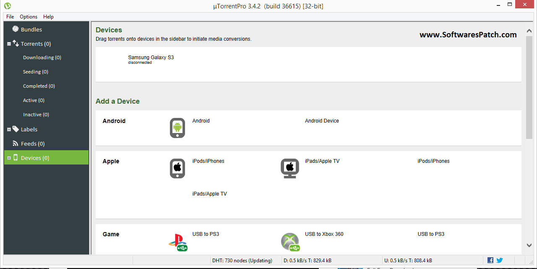Click the 'disconnected' status under Samsung Galaxy S3
Viewport: 537px width, 269px height.
coord(140,63)
